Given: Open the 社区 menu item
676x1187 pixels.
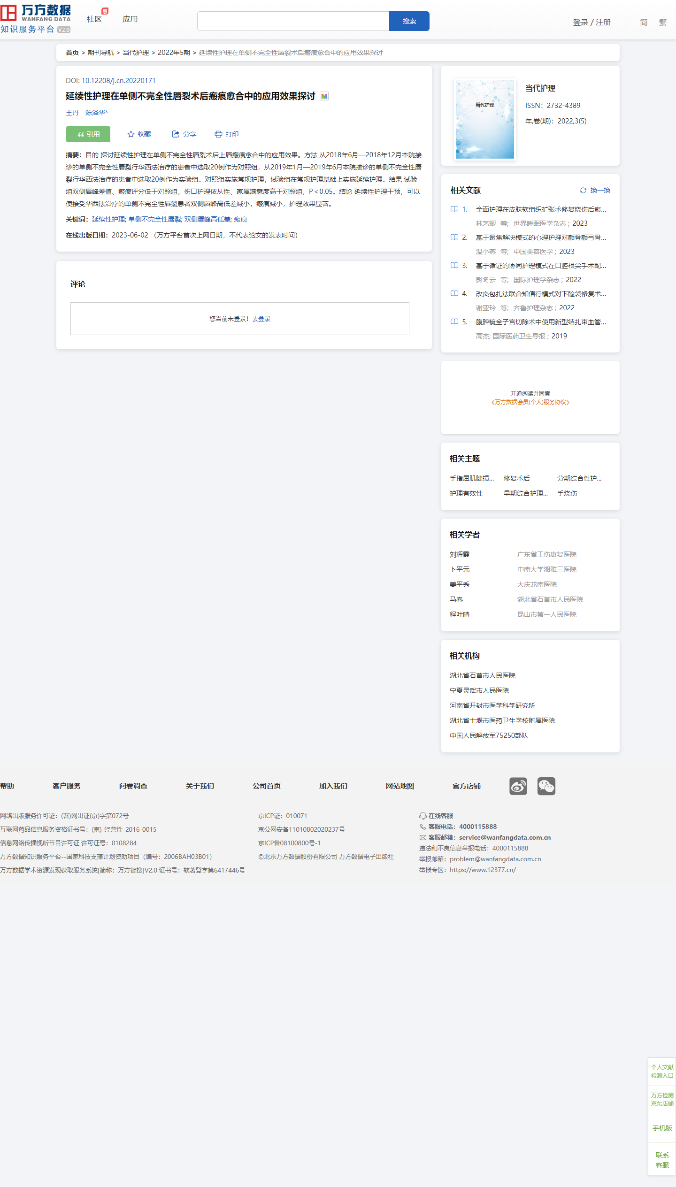Looking at the screenshot, I should click(x=94, y=19).
